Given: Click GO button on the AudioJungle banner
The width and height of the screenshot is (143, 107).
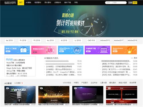Looking at the screenshot, I should click(x=115, y=51).
